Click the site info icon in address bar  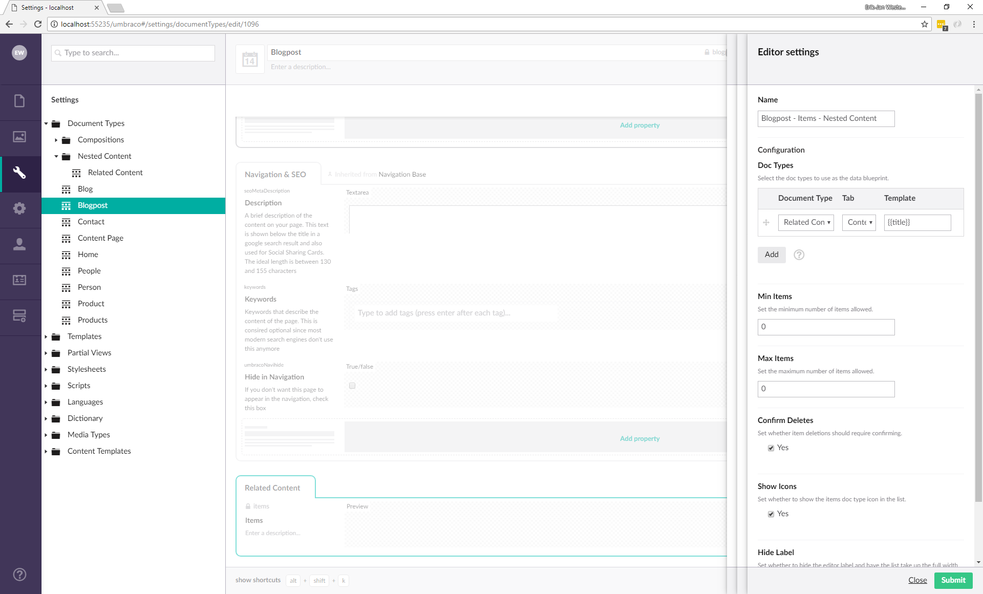click(54, 24)
